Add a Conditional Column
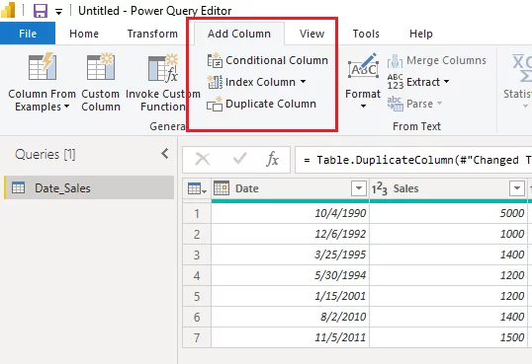532x364 pixels. pyautogui.click(x=268, y=60)
